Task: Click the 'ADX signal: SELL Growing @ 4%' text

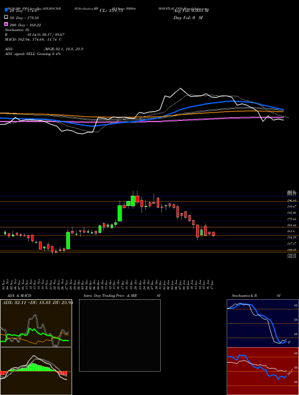Action: pos(33,54)
